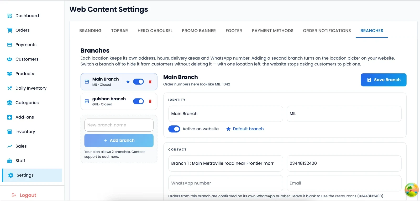Click the branch code field showing MIL

tap(344, 114)
